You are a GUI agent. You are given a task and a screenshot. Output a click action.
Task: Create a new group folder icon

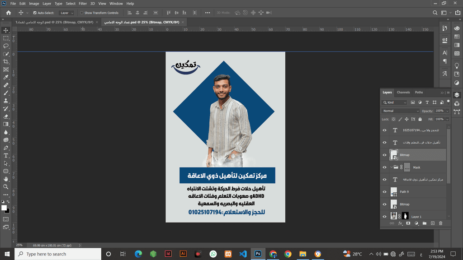[424, 223]
